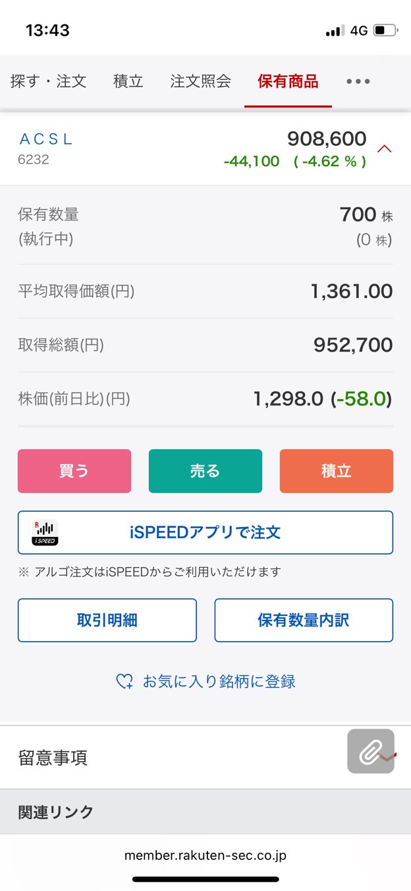Select the 保有商品 tab
Viewport: 411px width, 891px height.
click(x=288, y=81)
